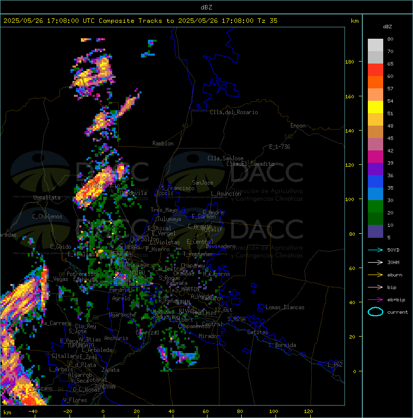Screen dimensions: 413x418
Task: Click the 'Tulumaya' map label
Action: click(x=169, y=219)
